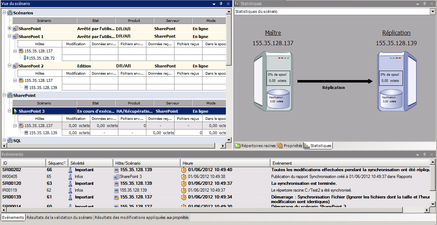Click the severity info icon for event IM00405
The height and width of the screenshot is (225, 437).
tap(70, 177)
